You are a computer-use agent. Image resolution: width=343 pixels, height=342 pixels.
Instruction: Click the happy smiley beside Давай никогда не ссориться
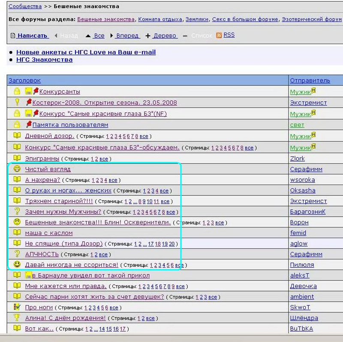coord(17,265)
